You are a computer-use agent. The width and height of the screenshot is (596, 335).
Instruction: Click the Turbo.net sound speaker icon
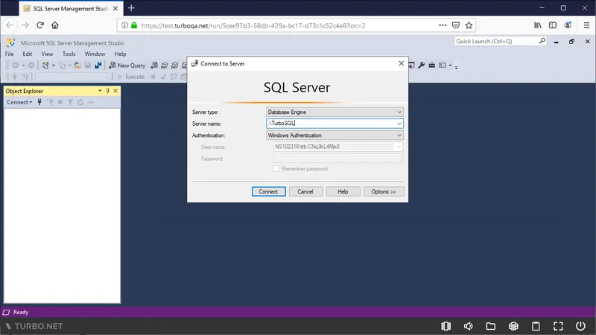point(469,326)
